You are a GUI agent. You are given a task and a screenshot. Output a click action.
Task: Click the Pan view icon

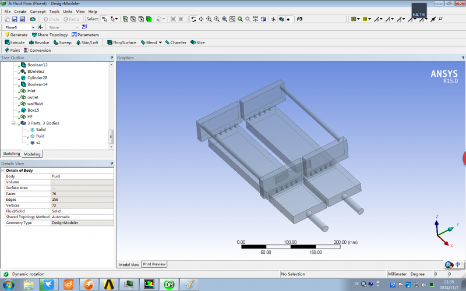tap(201, 19)
